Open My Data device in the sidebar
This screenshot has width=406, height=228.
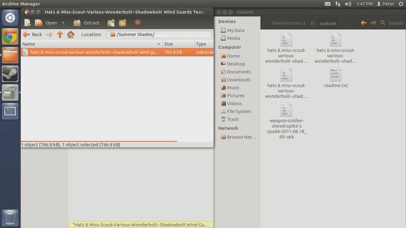pyautogui.click(x=232, y=30)
